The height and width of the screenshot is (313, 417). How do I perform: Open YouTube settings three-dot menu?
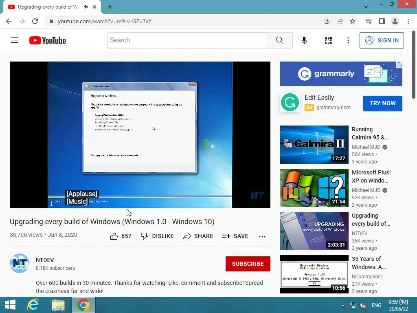[348, 40]
